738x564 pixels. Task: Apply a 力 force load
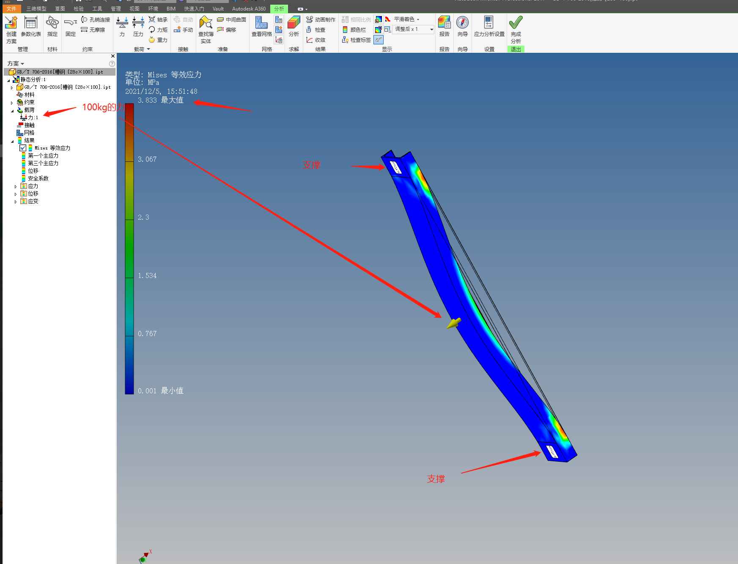pos(122,27)
